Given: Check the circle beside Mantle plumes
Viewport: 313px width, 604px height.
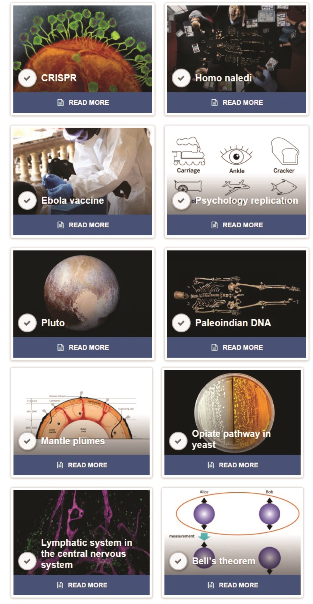Looking at the screenshot, I should click(x=27, y=441).
